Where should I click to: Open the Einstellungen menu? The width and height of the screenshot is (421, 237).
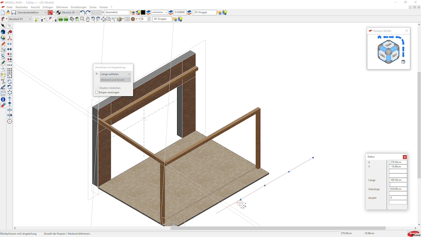[x=79, y=7]
